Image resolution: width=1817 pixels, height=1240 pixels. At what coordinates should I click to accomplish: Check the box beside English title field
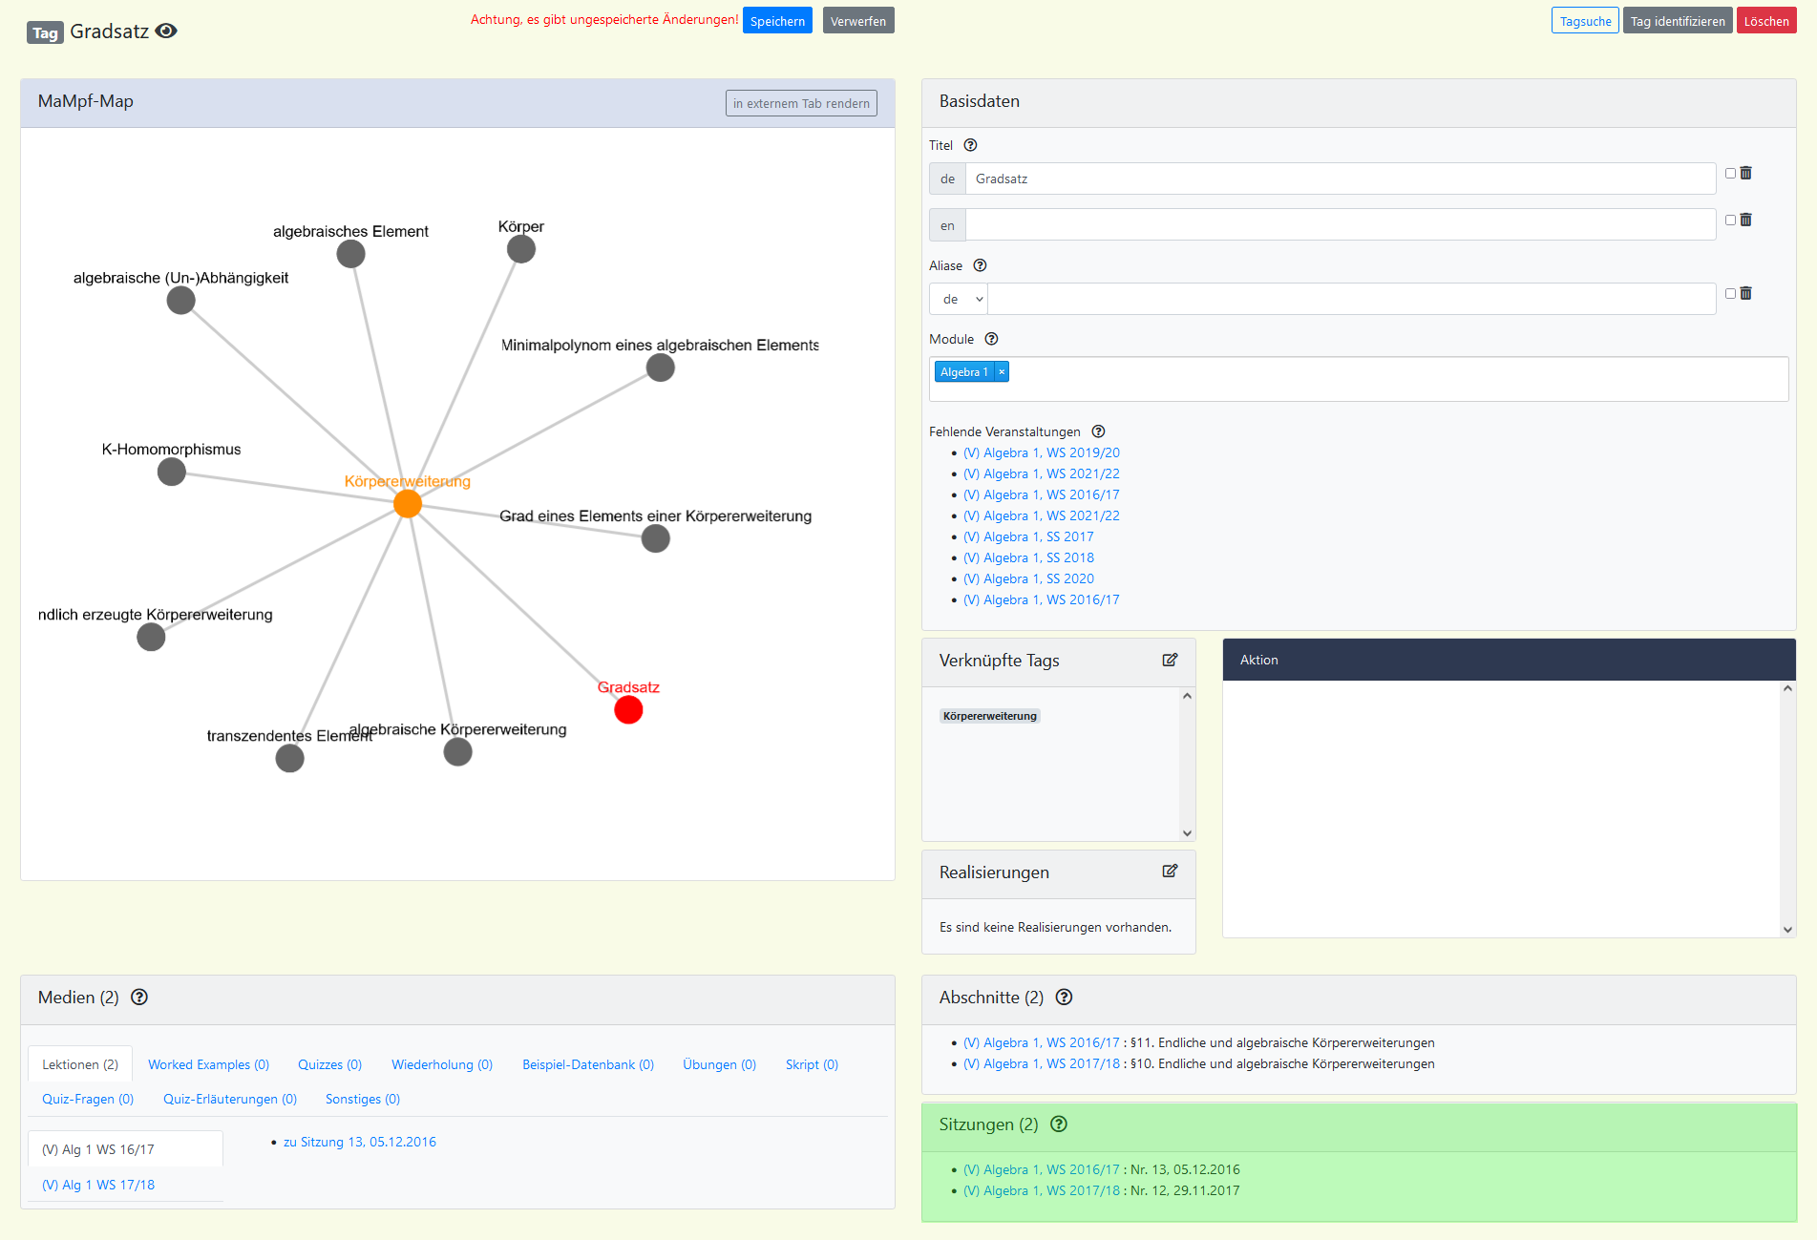click(1730, 221)
